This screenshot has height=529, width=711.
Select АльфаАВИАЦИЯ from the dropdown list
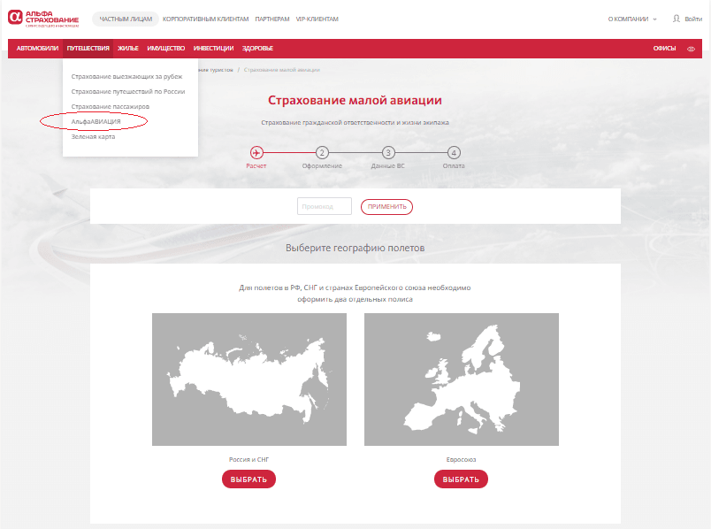click(x=96, y=120)
